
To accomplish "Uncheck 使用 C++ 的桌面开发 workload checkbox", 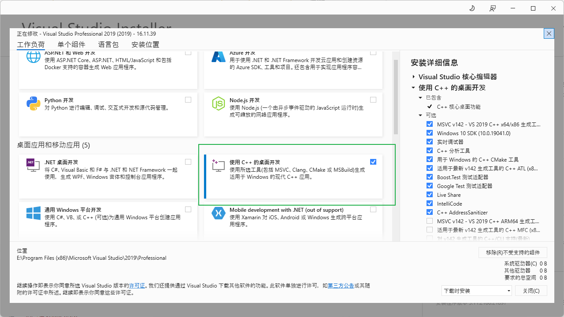I will click(373, 162).
